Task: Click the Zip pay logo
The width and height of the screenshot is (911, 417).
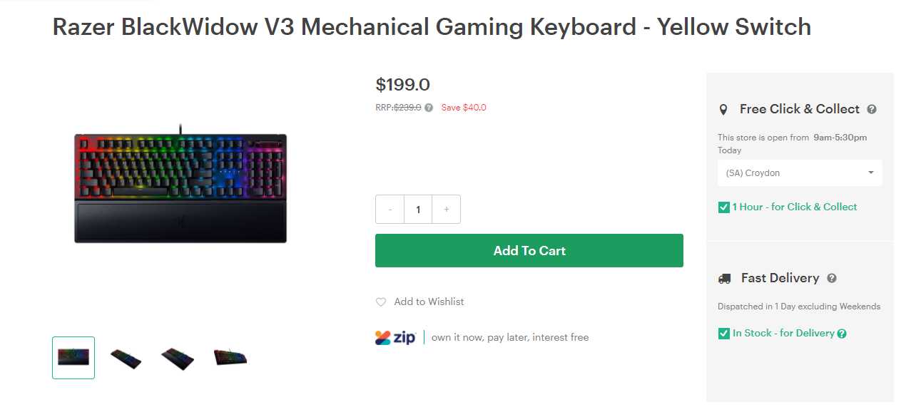Action: (395, 338)
